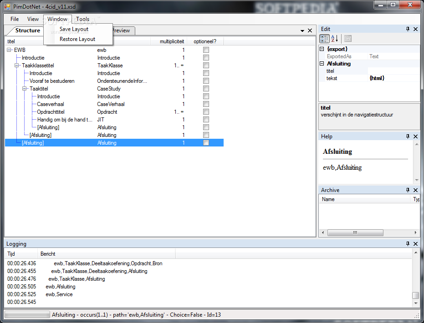
Task: Close the active Structure document tab
Action: tap(310, 30)
